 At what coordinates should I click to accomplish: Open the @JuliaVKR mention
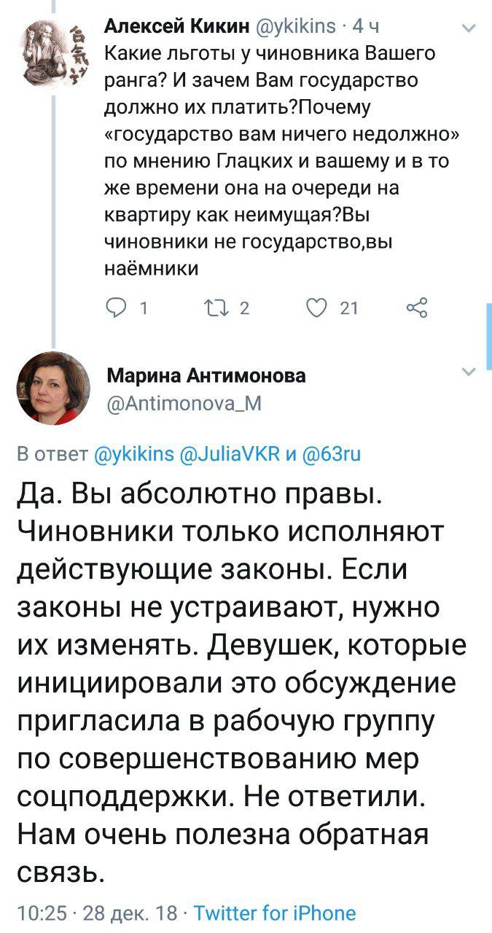pyautogui.click(x=230, y=454)
